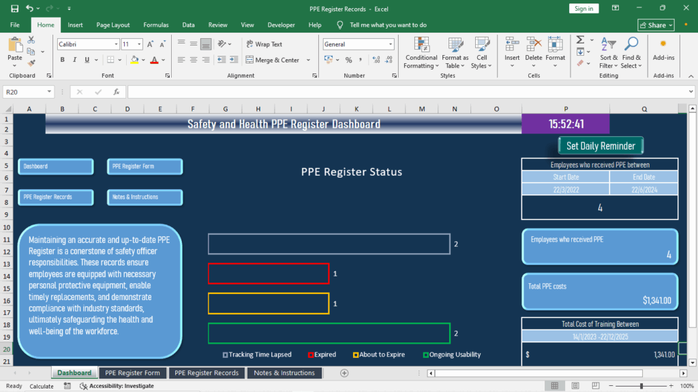Viewport: 698px width, 392px height.
Task: Toggle underline formatting
Action: click(x=86, y=59)
